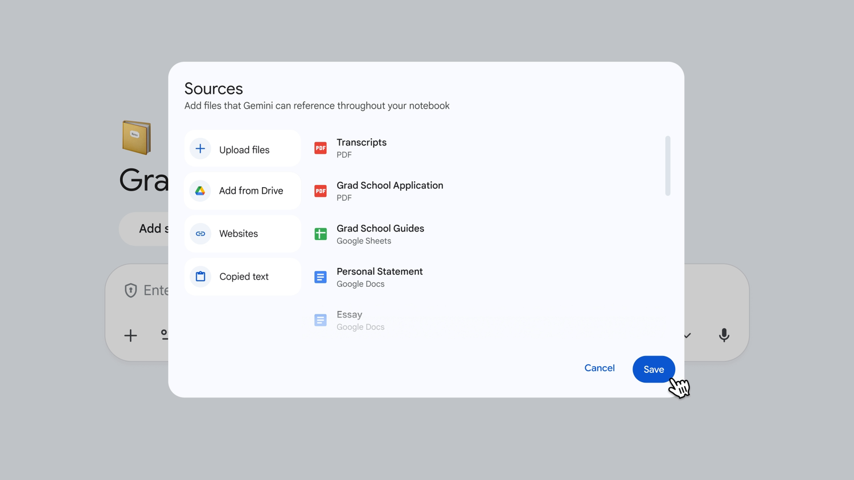Screen dimensions: 854x480
Task: Click the Google Docs label under Personal Statement
Action: click(360, 284)
